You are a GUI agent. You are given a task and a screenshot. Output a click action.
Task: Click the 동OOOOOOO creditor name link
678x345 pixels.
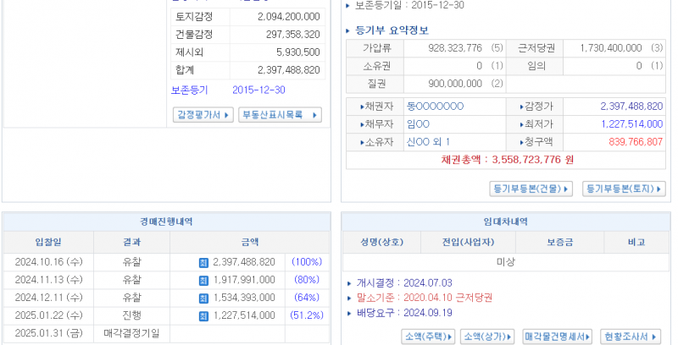pos(435,107)
